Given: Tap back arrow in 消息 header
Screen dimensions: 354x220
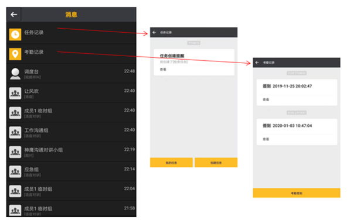Looking at the screenshot, I should 13,15.
